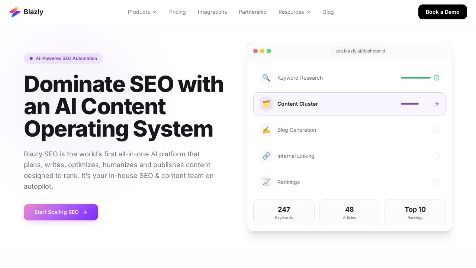Click the arrow inside Start Scaling SEO button
This screenshot has width=476, height=268.
click(85, 212)
